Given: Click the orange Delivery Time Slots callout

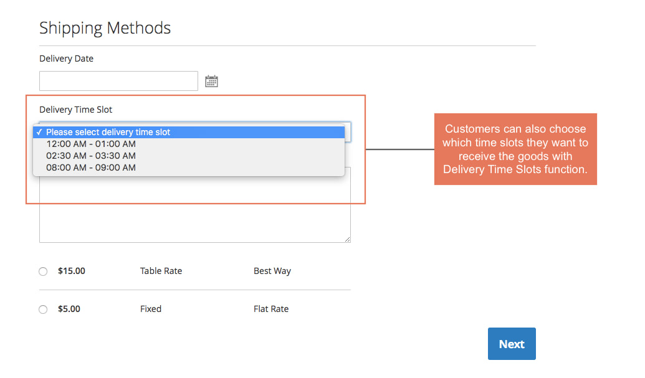Looking at the screenshot, I should pyautogui.click(x=515, y=149).
